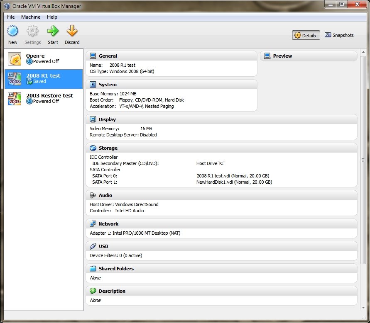This screenshot has height=323, width=370.
Task: Click the Audio section speaker icon
Action: click(93, 195)
